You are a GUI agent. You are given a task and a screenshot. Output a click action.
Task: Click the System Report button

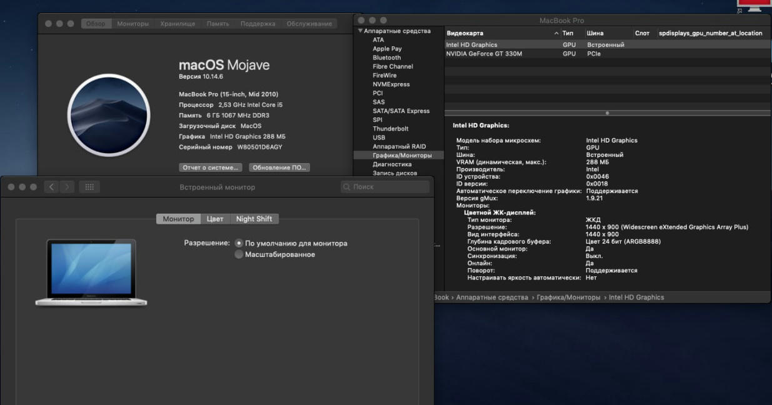[210, 167]
